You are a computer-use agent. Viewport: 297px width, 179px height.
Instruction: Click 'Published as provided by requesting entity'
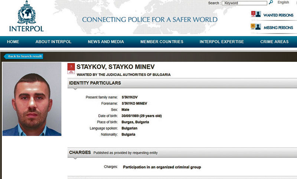(125, 153)
